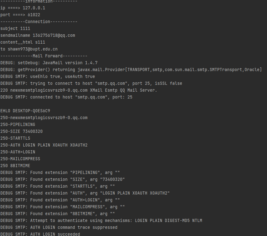Click the 220 XMail Esmtp server greeting

click(79, 90)
